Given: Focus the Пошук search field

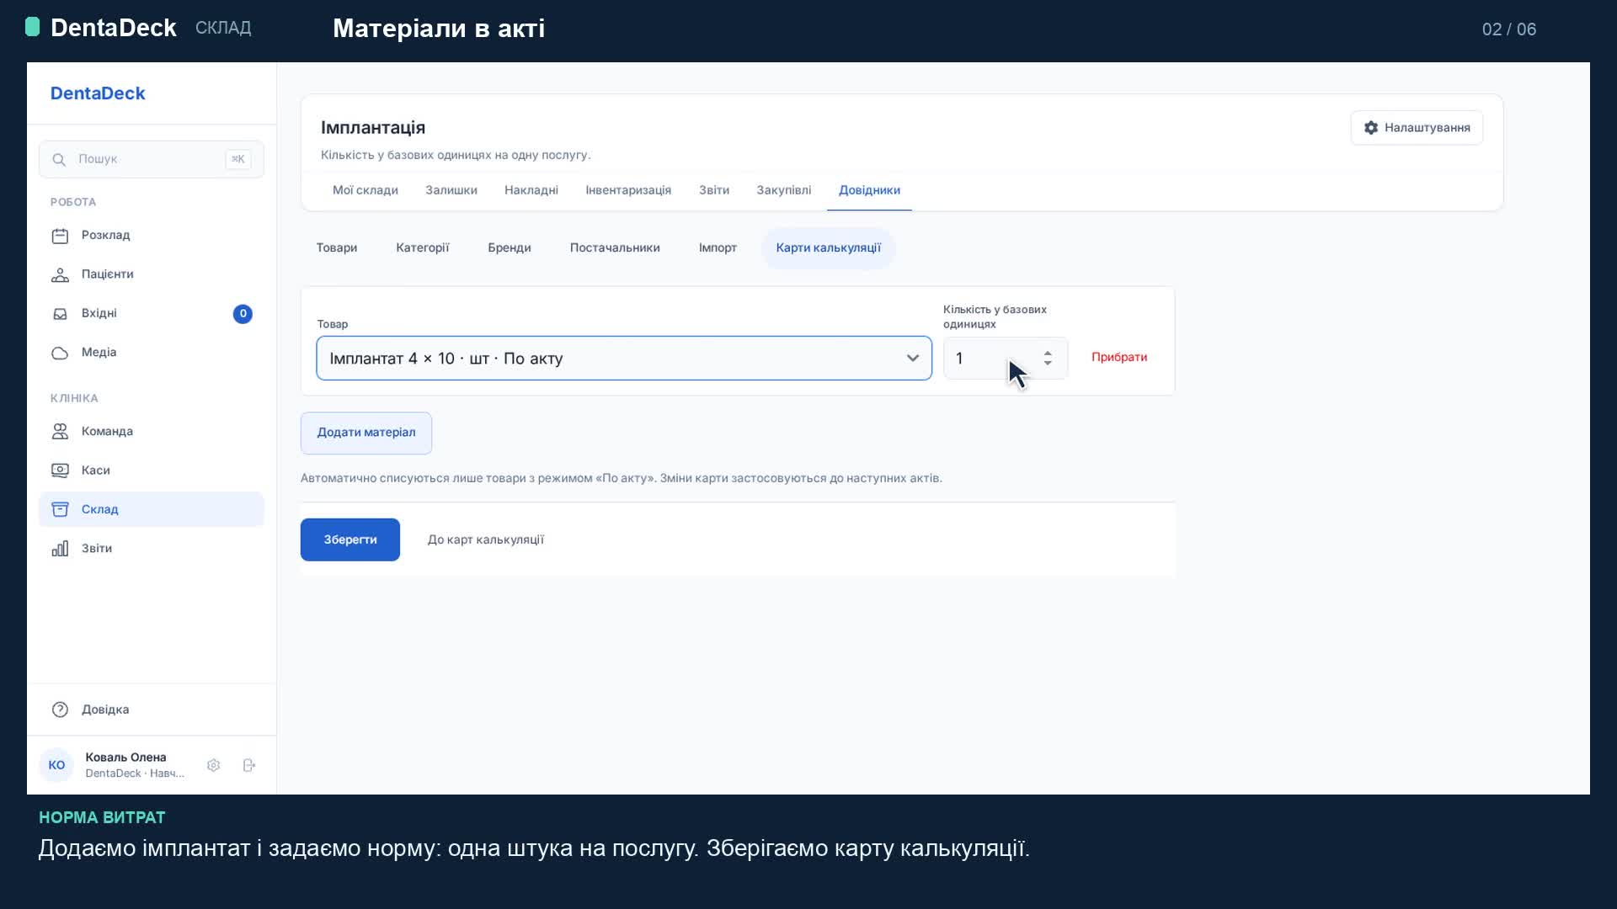Looking at the screenshot, I should (152, 159).
